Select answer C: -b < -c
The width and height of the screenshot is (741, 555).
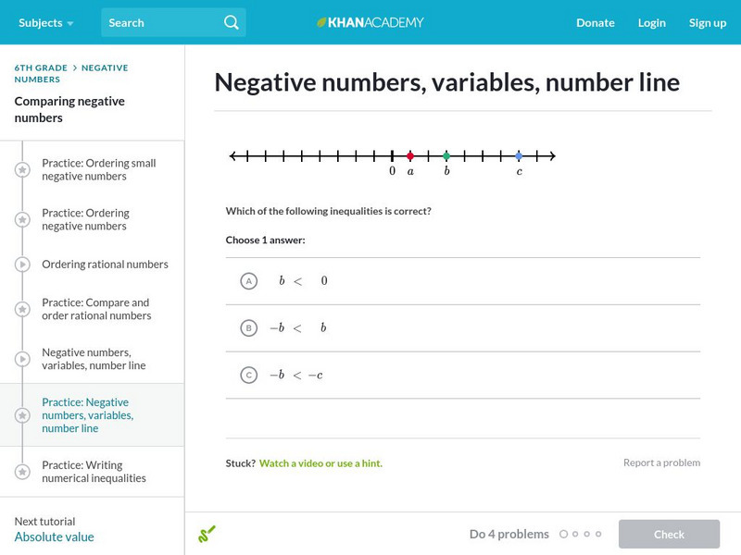pos(248,376)
